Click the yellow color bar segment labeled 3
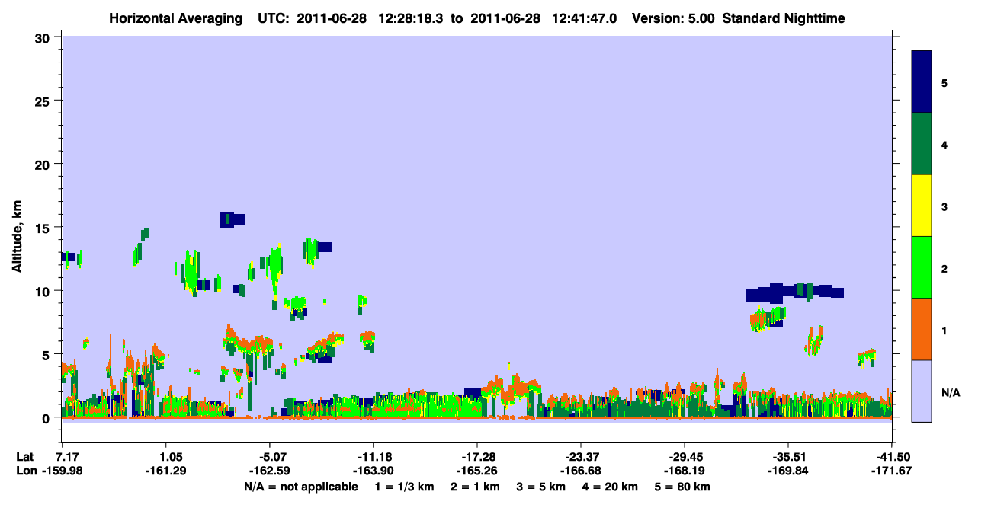Image resolution: width=991 pixels, height=508 pixels. click(x=922, y=206)
